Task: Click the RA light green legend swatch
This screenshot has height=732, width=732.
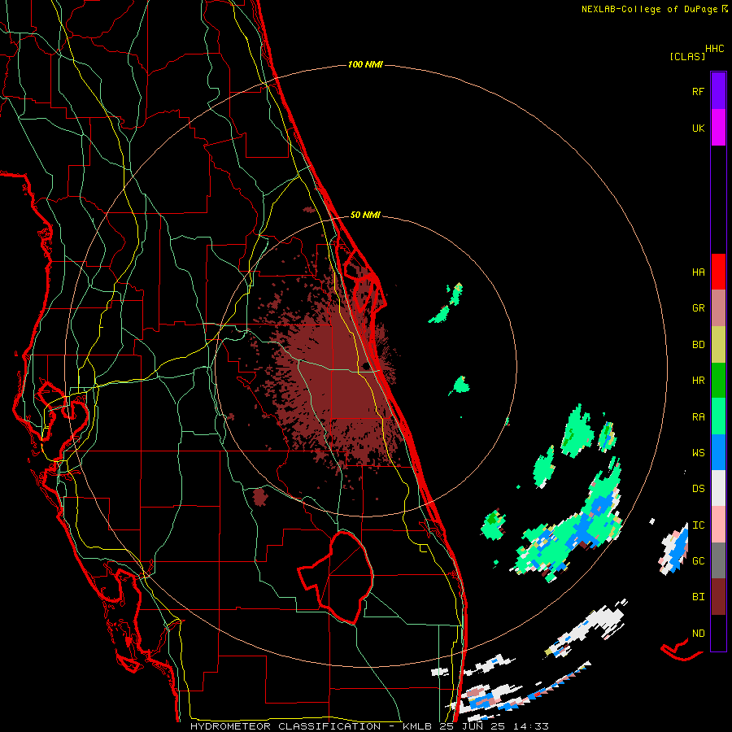Action: [718, 416]
